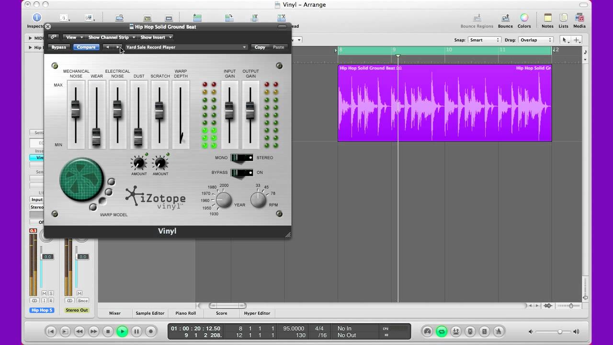This screenshot has width=613, height=345.
Task: Flip the MONO/STEREO switch in Vinyl
Action: point(242,158)
